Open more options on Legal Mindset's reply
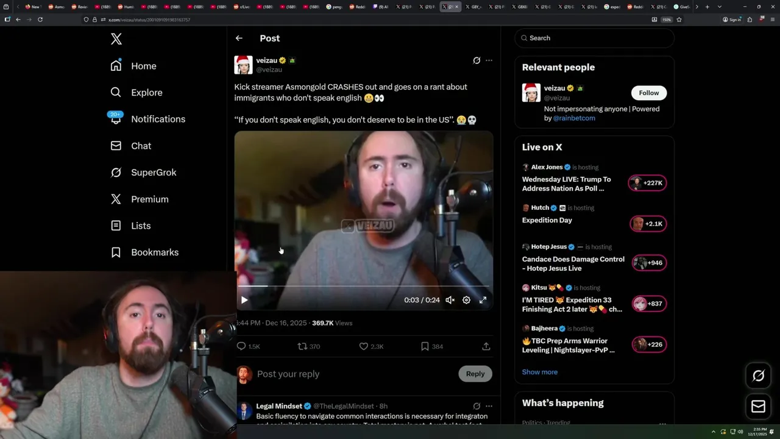This screenshot has width=780, height=439. (489, 406)
